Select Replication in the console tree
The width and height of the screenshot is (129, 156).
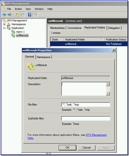(18, 28)
